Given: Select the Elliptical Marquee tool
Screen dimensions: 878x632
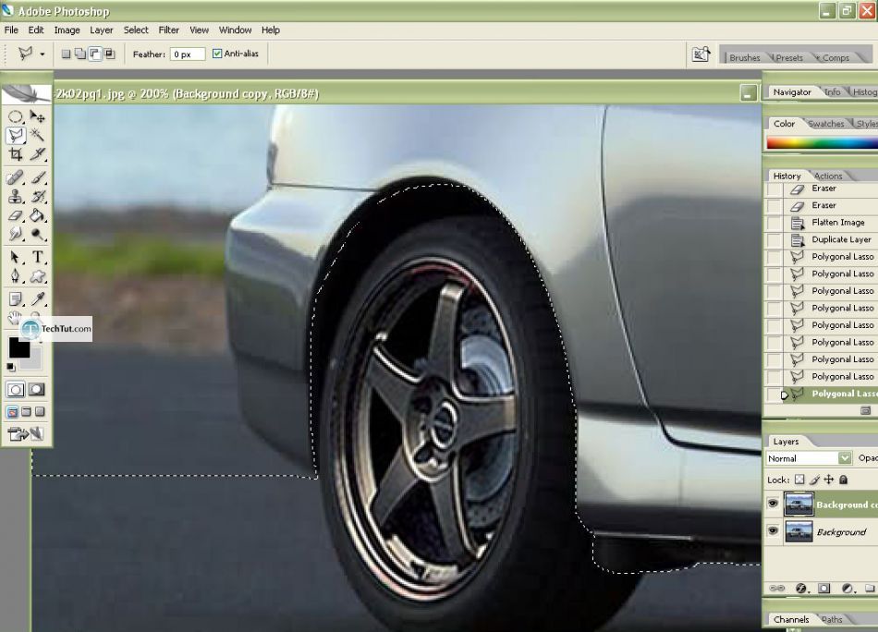Looking at the screenshot, I should click(15, 116).
